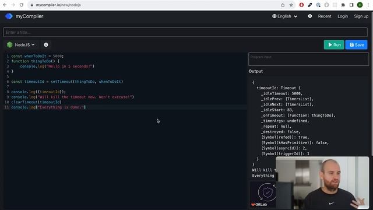Run the program
This screenshot has height=210, width=373.
coord(334,45)
